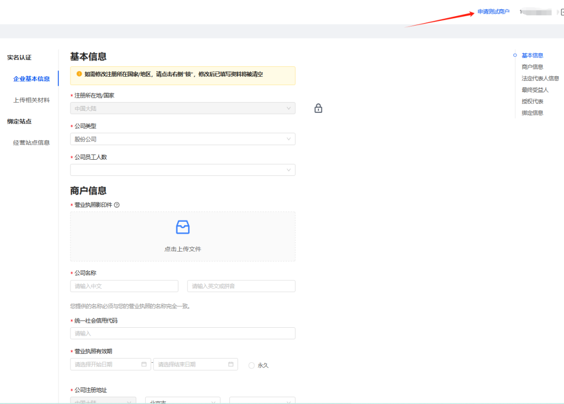Screen dimensions: 564x404
Task: Click the orange warning icon in the notice banner
Action: point(79,74)
